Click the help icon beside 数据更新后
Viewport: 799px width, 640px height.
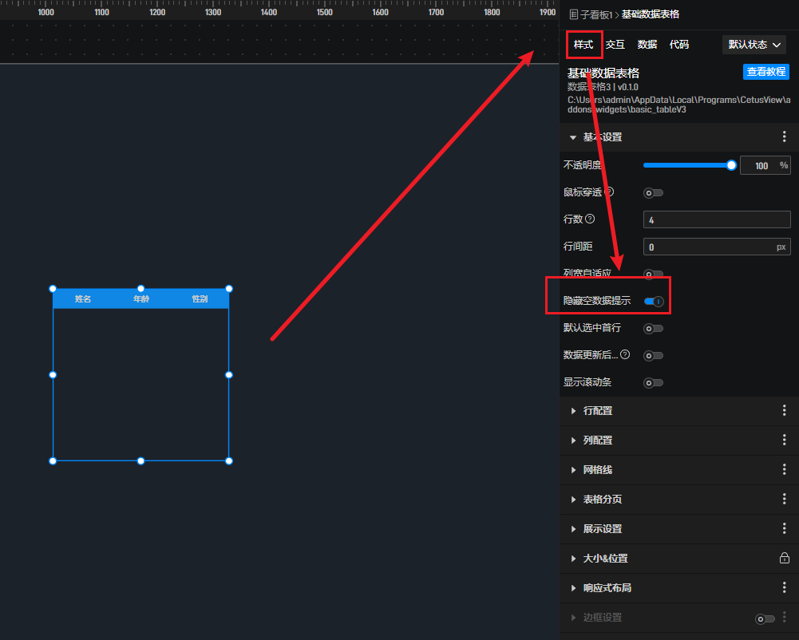coord(625,355)
